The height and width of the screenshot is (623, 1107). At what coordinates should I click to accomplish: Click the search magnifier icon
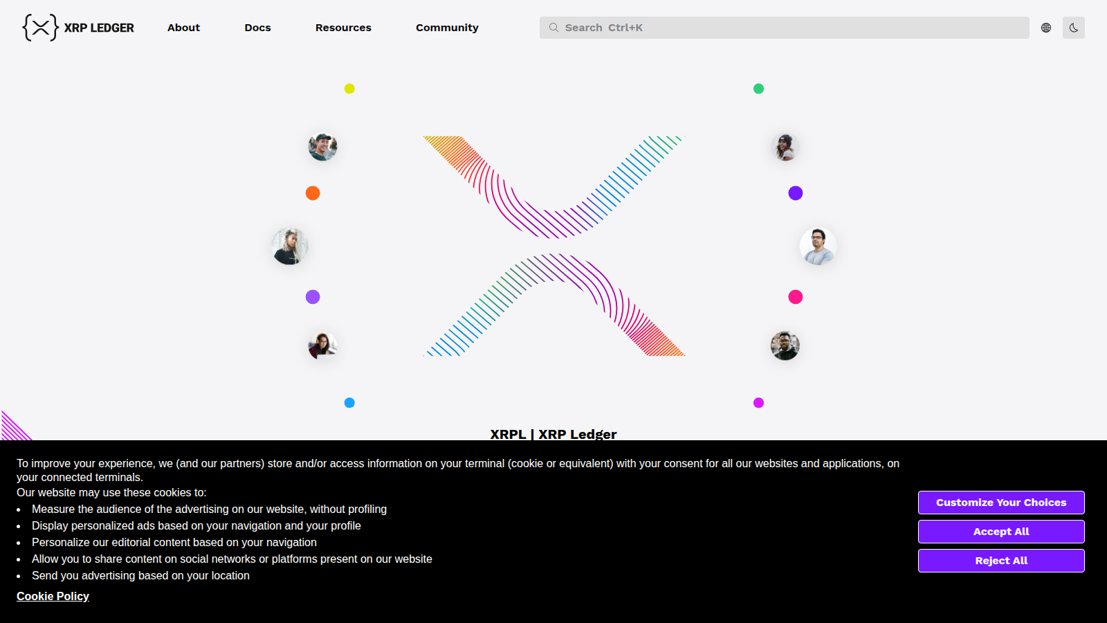click(553, 28)
